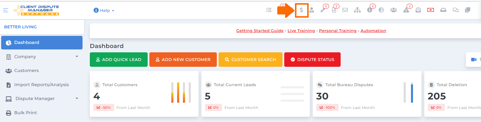
Task: Open the open-envelope letter icon
Action: click(x=418, y=10)
